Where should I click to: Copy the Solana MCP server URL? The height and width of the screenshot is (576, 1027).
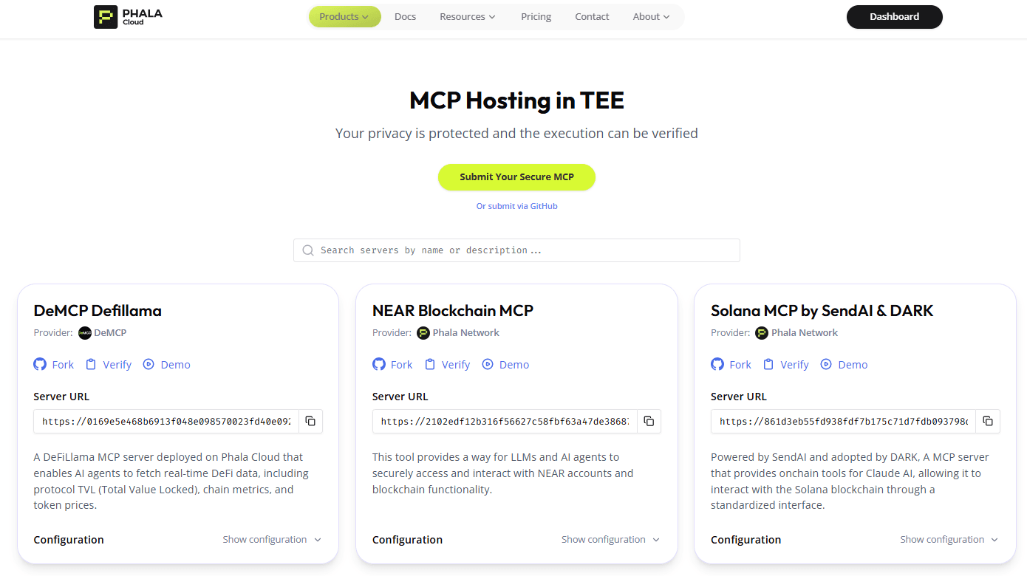point(987,421)
